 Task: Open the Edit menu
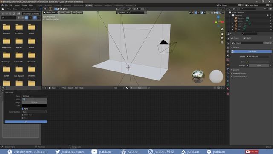click(x=11, y=5)
